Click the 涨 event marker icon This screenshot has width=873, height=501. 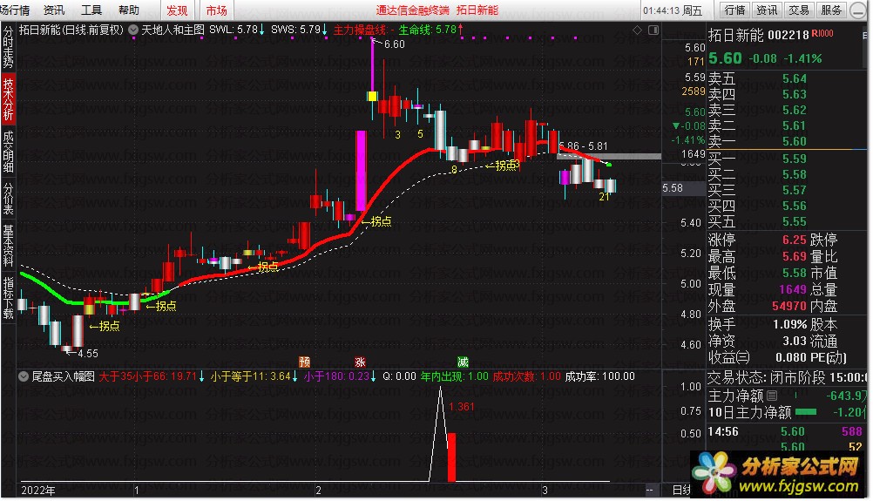[360, 362]
